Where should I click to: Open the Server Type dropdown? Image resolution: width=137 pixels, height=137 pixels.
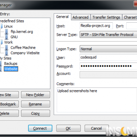point(108,35)
